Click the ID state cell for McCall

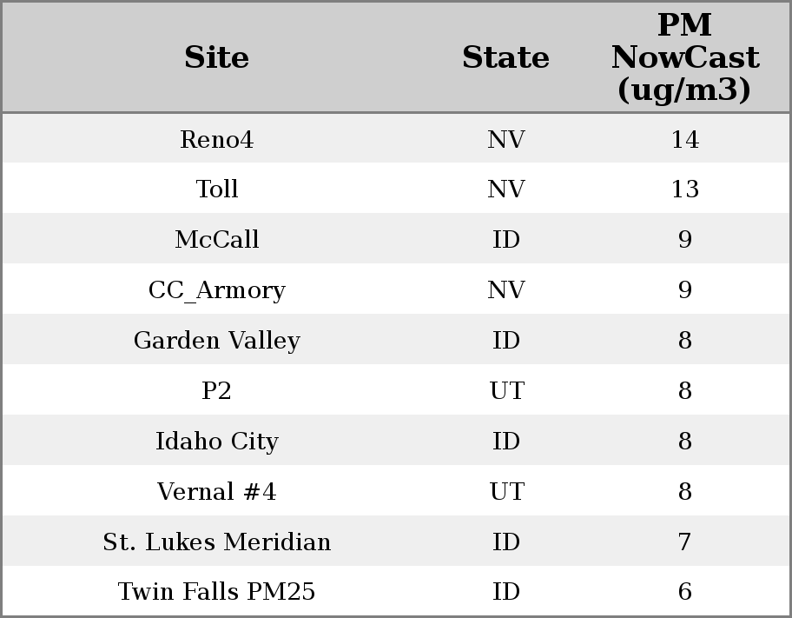[x=505, y=239]
